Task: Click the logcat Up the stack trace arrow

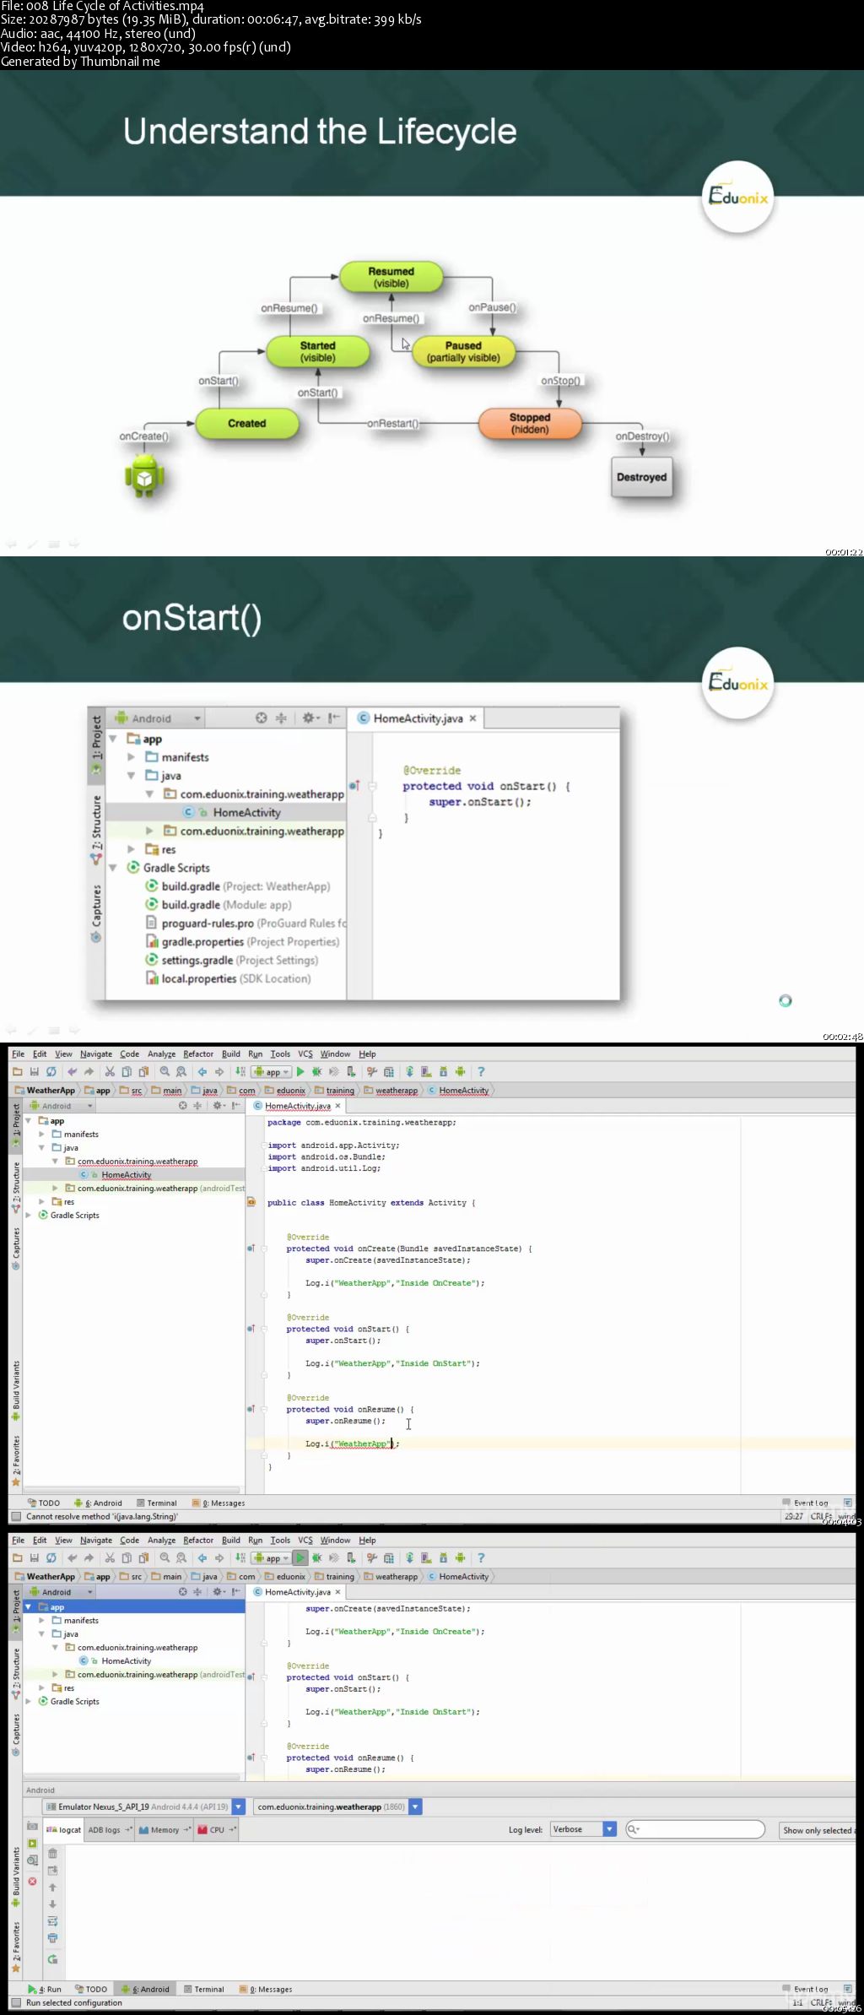Action: (x=52, y=1888)
